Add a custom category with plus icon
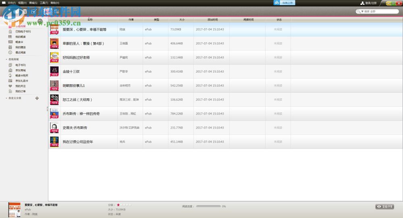 [x=37, y=98]
